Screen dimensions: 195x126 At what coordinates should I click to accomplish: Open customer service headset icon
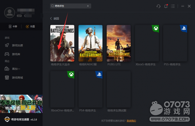(159, 6)
